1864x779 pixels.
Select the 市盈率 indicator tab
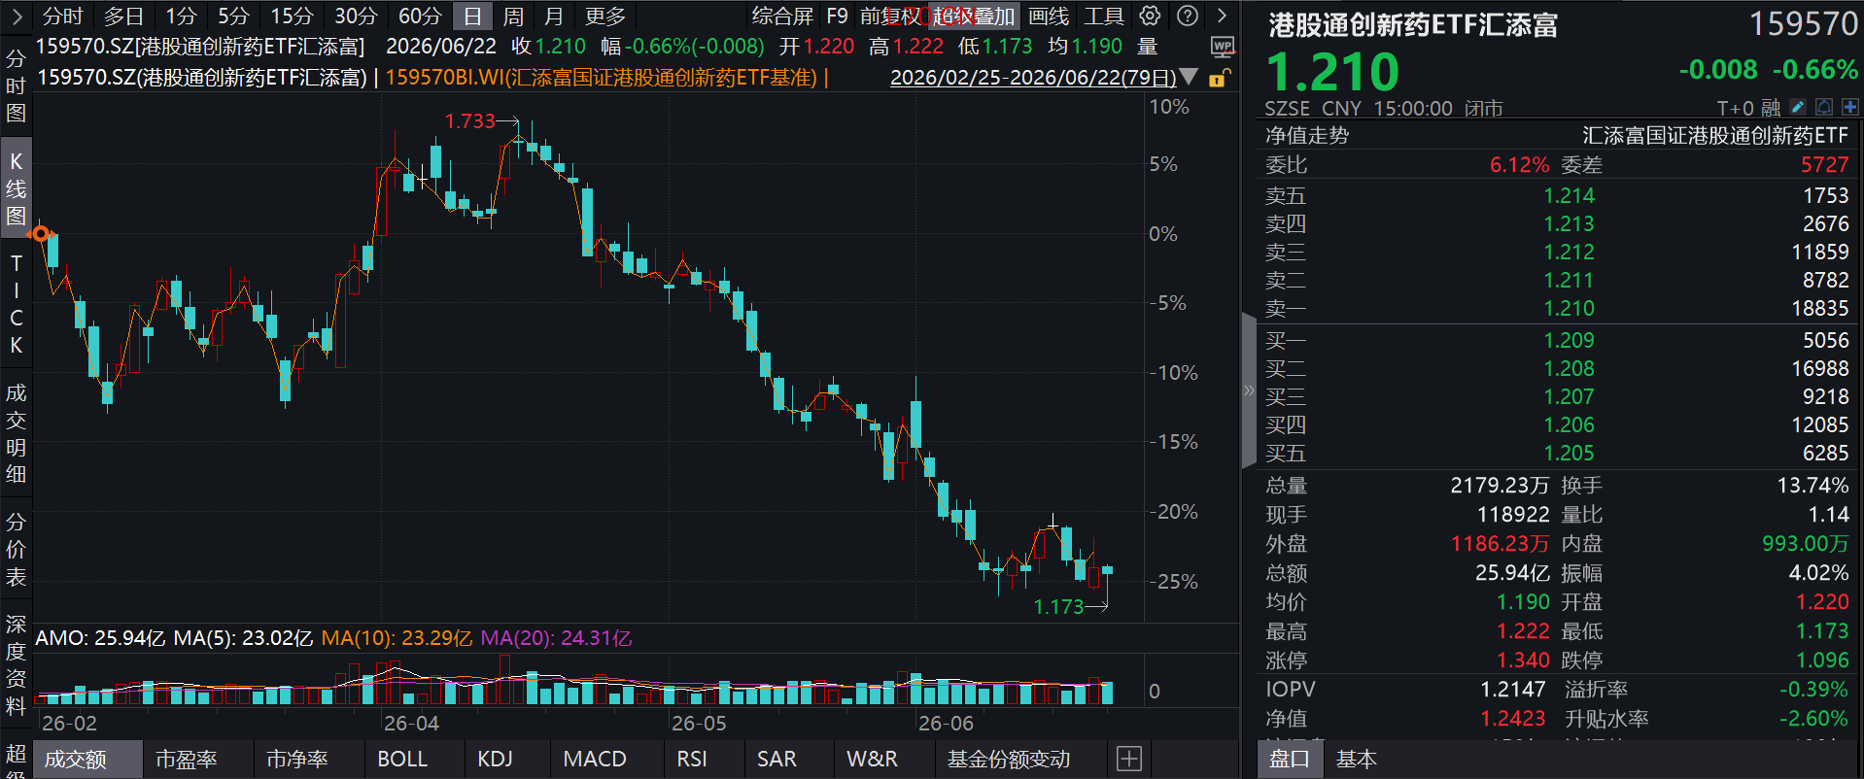[186, 759]
